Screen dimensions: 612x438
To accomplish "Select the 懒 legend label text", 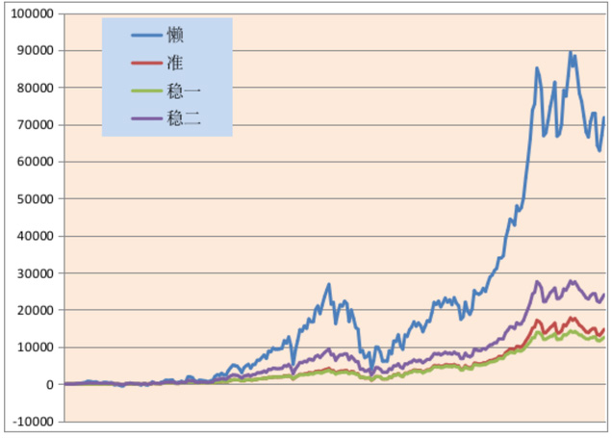I will click(x=174, y=36).
